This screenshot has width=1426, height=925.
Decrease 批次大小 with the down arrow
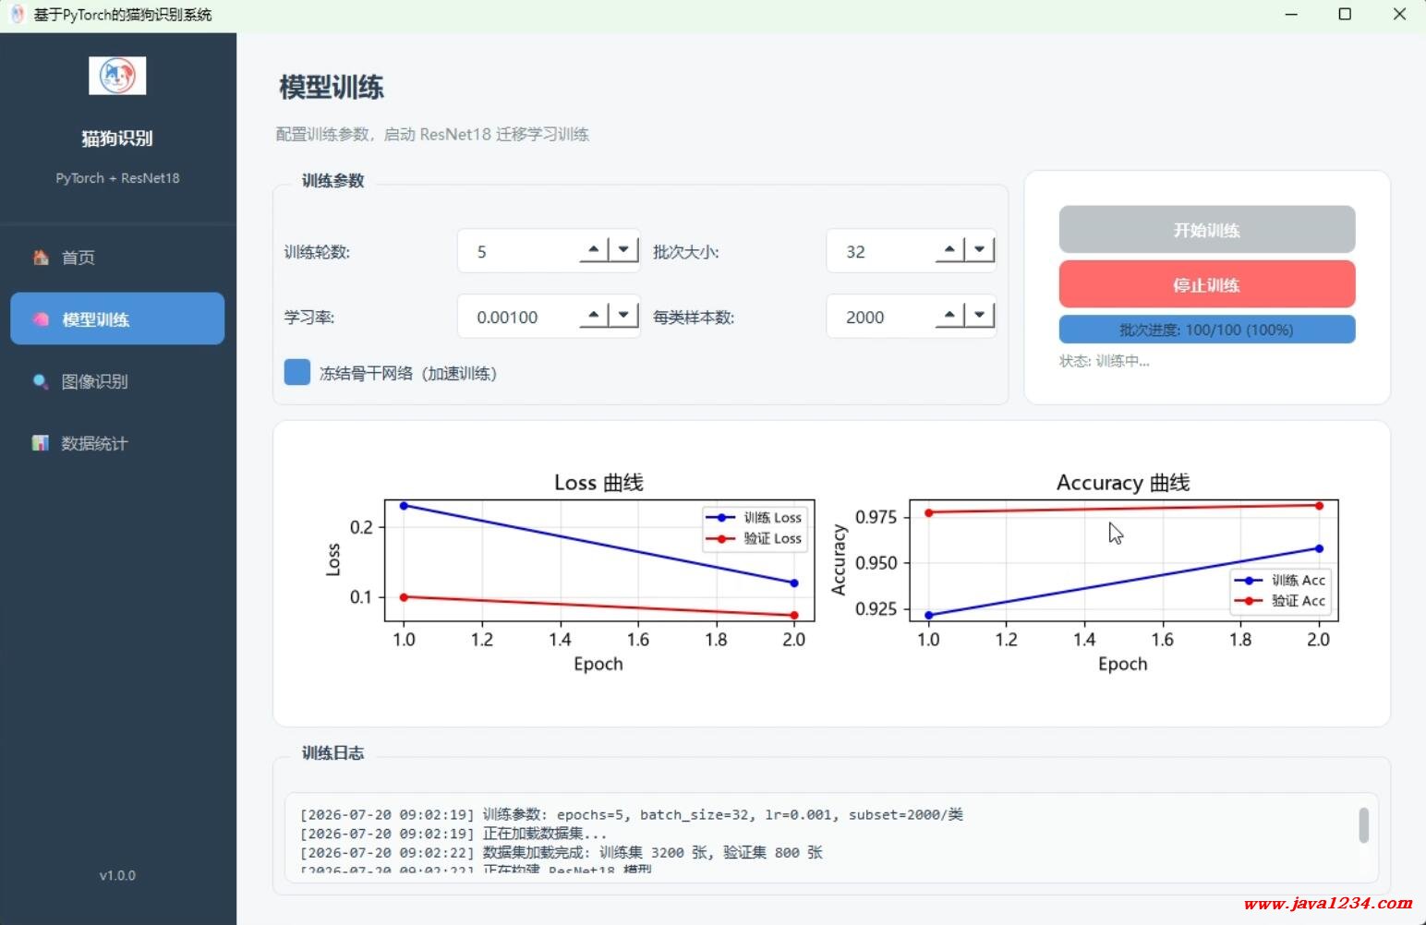click(x=980, y=249)
